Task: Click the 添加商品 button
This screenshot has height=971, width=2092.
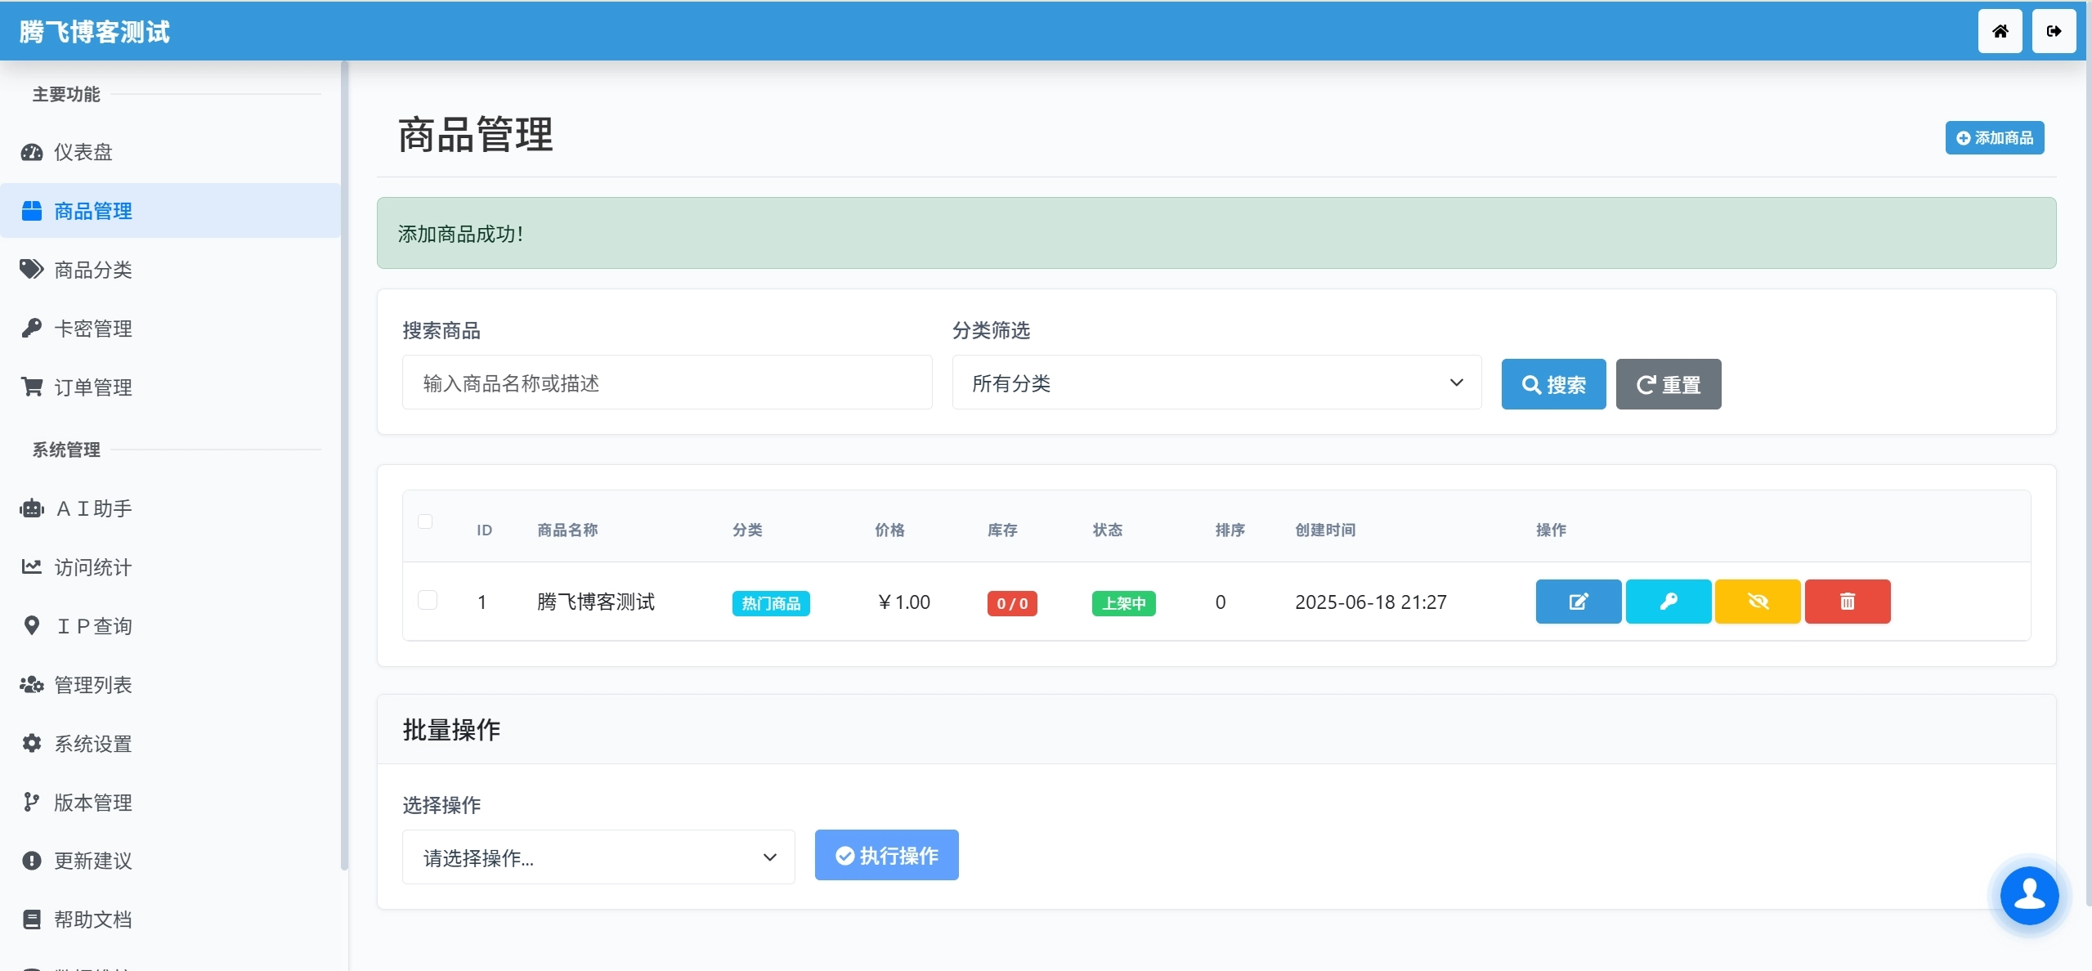Action: (x=1995, y=138)
